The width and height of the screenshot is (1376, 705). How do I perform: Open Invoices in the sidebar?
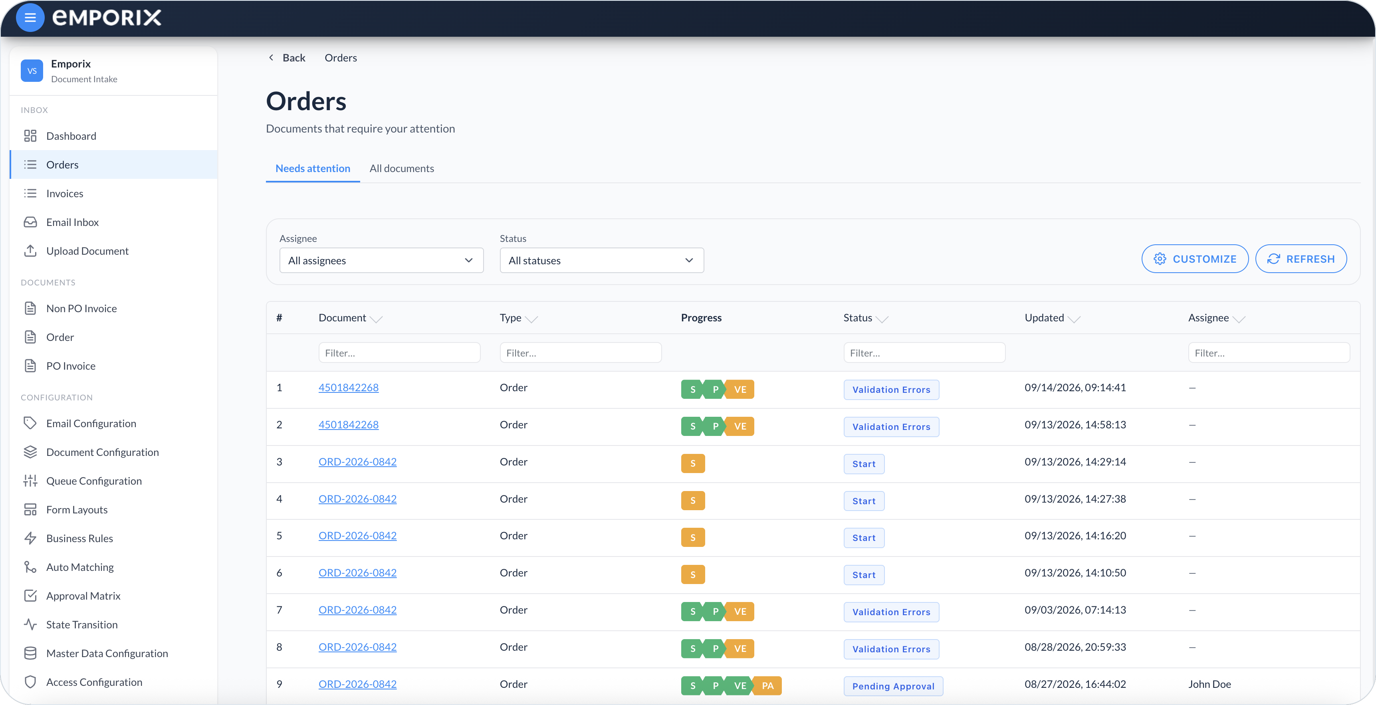pos(114,193)
